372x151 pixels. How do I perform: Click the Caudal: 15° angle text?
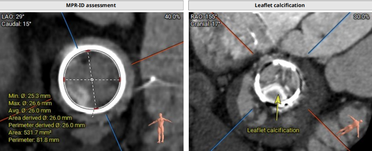17,24
